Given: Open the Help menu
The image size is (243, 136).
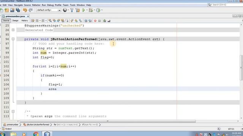Looking at the screenshot, I should (88, 5).
